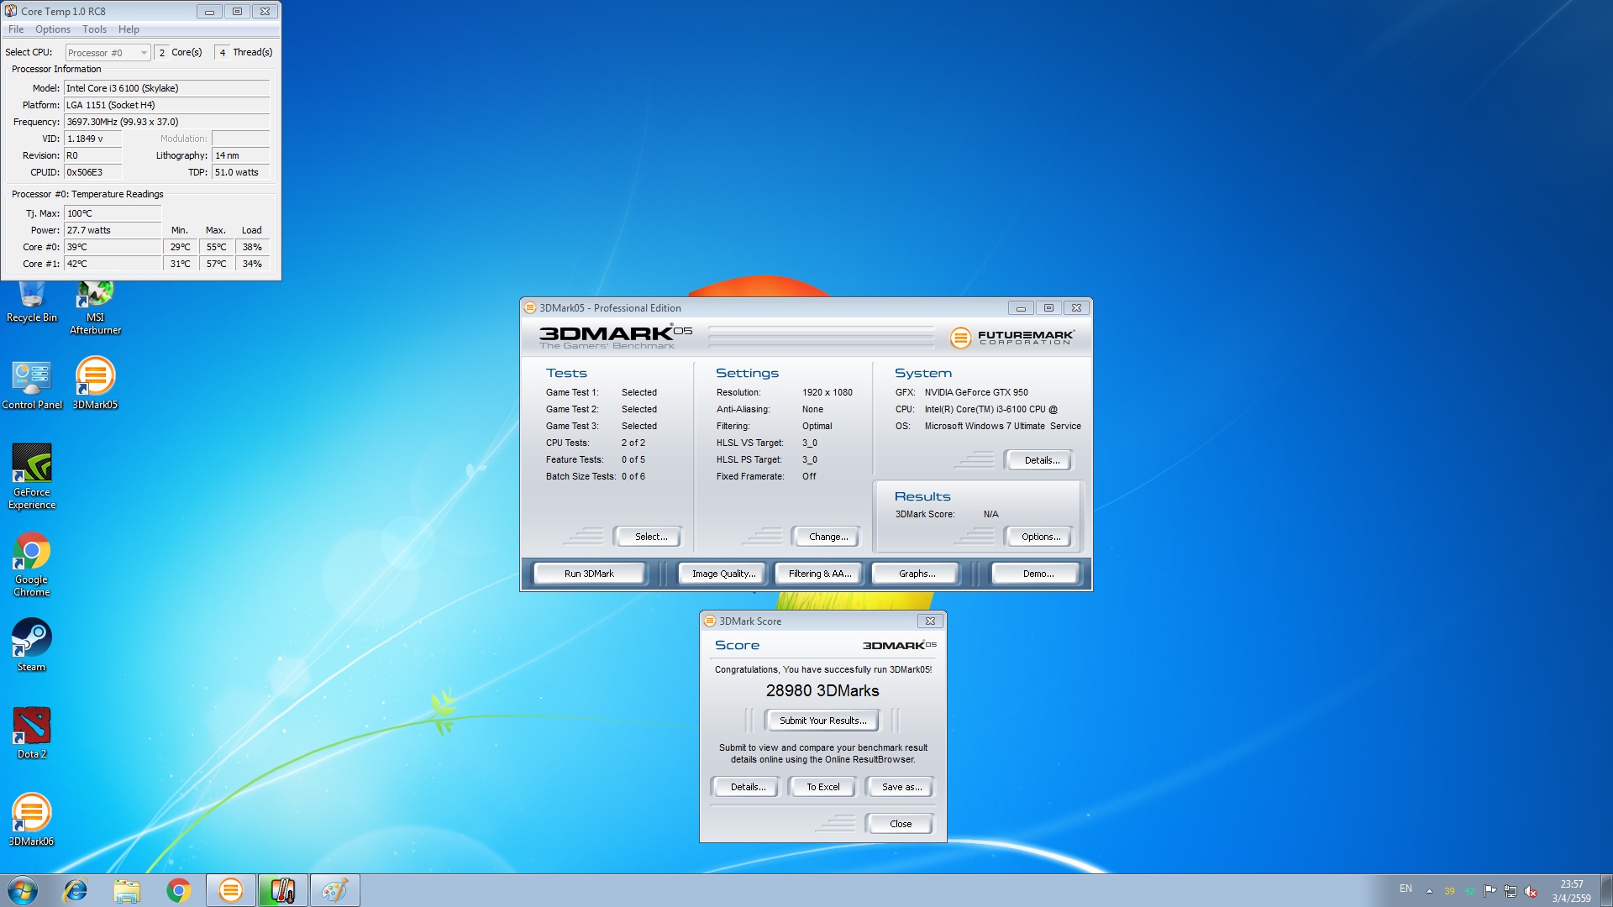Click the Core Temp taskbar icon
Image resolution: width=1613 pixels, height=907 pixels.
(x=282, y=890)
